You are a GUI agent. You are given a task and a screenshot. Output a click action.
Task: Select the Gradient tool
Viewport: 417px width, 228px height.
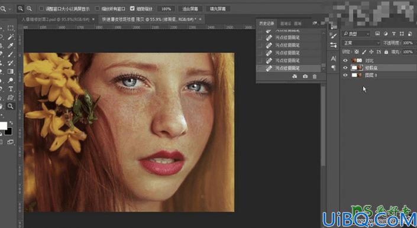[x=11, y=71]
